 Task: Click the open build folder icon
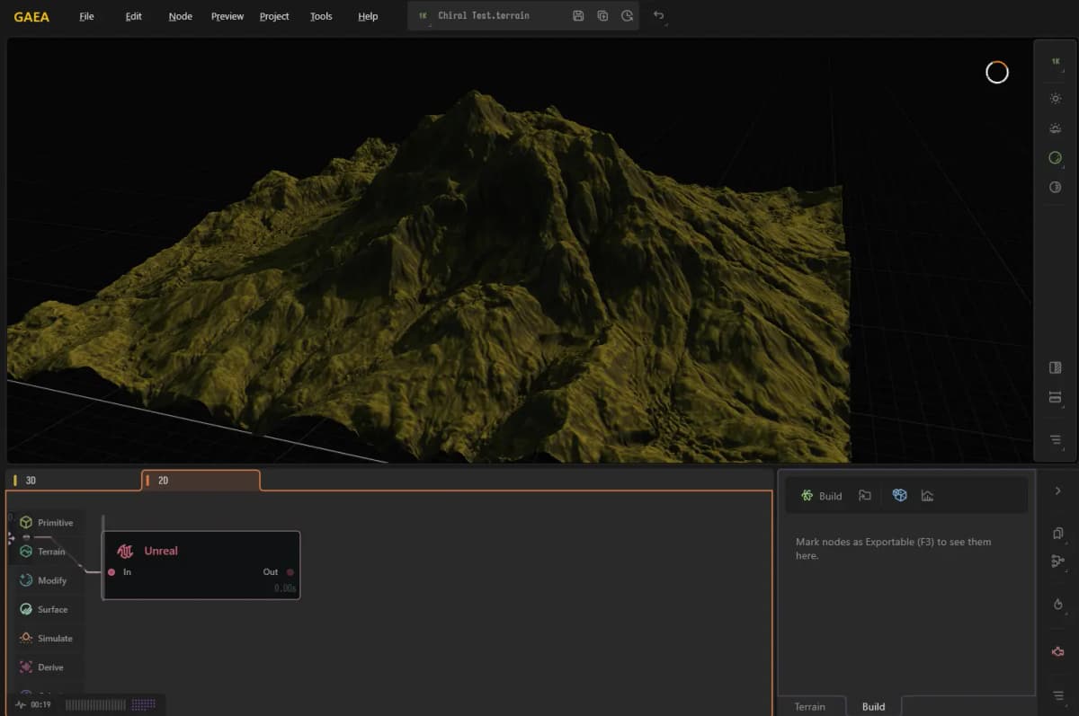click(865, 496)
